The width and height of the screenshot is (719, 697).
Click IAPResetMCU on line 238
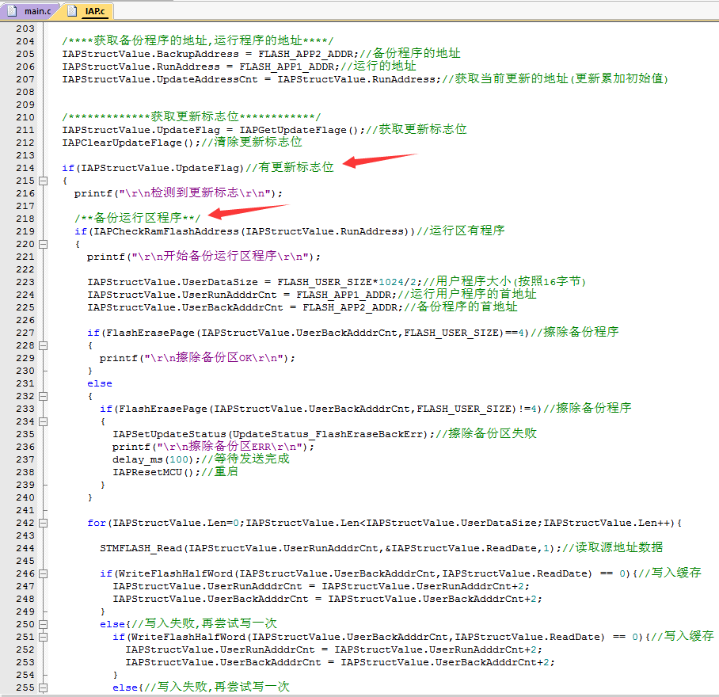[147, 472]
